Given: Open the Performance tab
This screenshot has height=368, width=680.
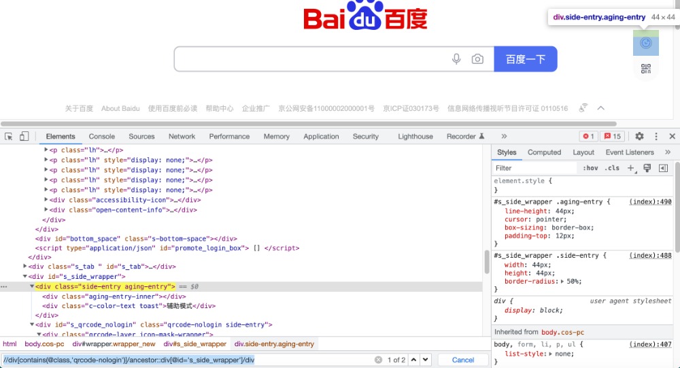Looking at the screenshot, I should click(x=229, y=136).
